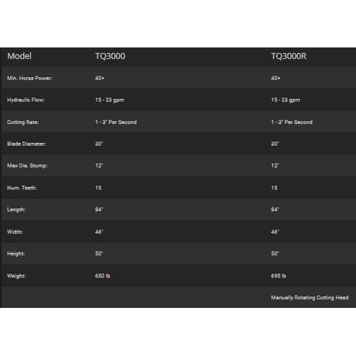Select TQ3000R teeth count 15
356x356 pixels.
[274, 187]
